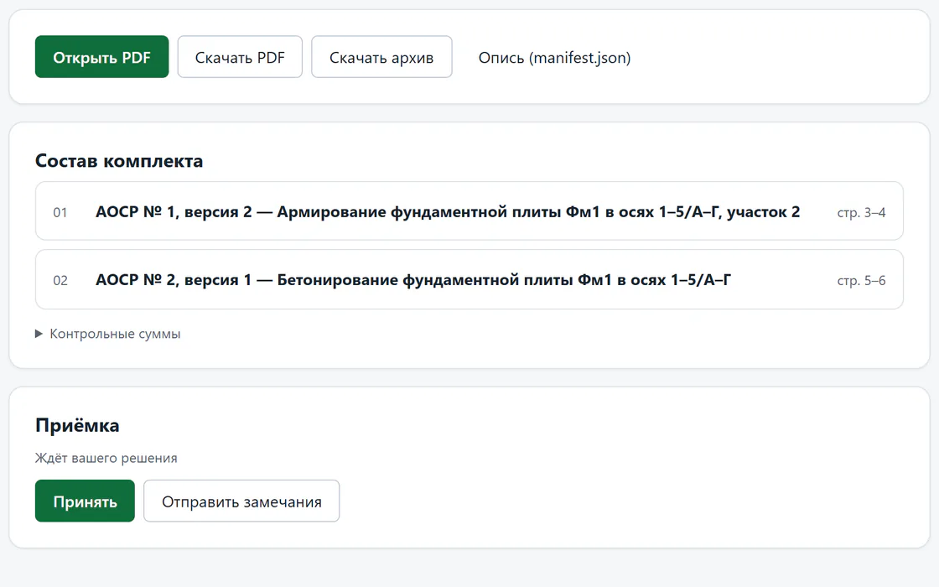Accept the package with Принять button
This screenshot has height=587, width=939.
tap(85, 501)
